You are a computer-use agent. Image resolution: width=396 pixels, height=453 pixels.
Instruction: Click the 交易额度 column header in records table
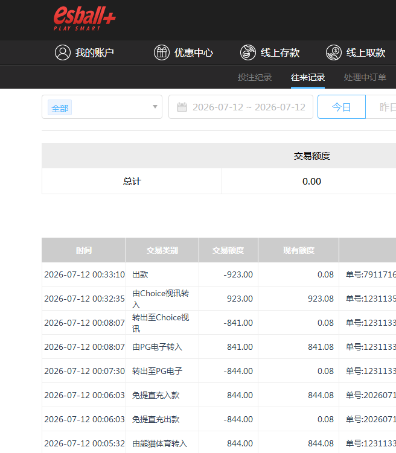coord(228,250)
